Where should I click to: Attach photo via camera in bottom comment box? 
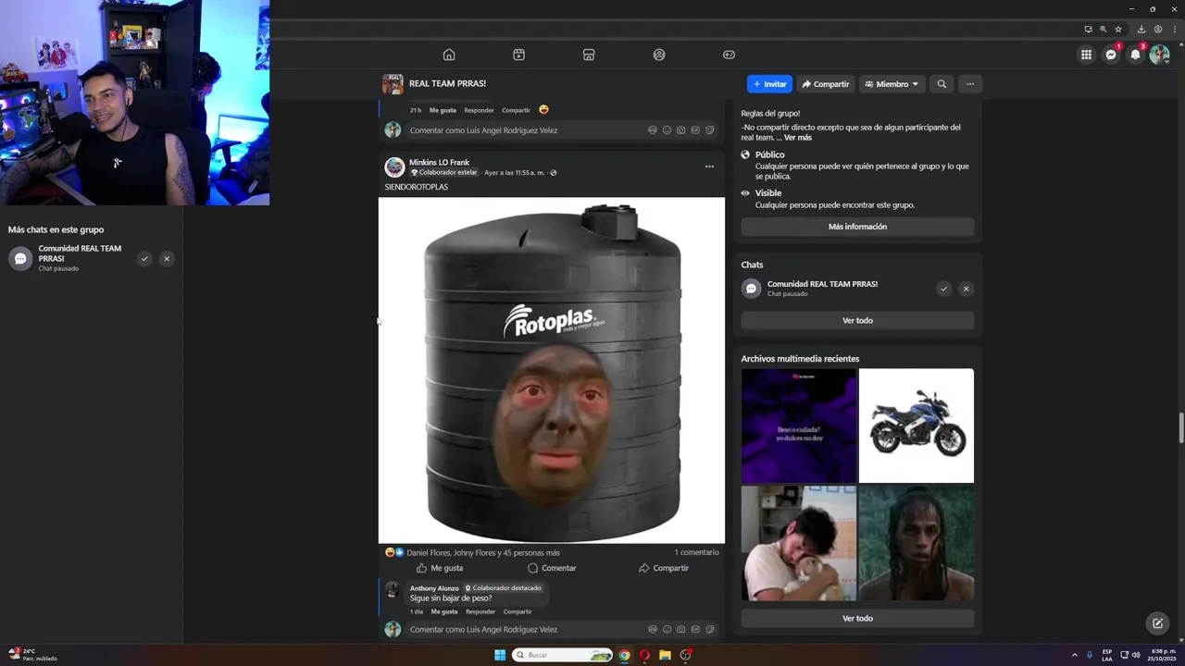click(x=681, y=629)
